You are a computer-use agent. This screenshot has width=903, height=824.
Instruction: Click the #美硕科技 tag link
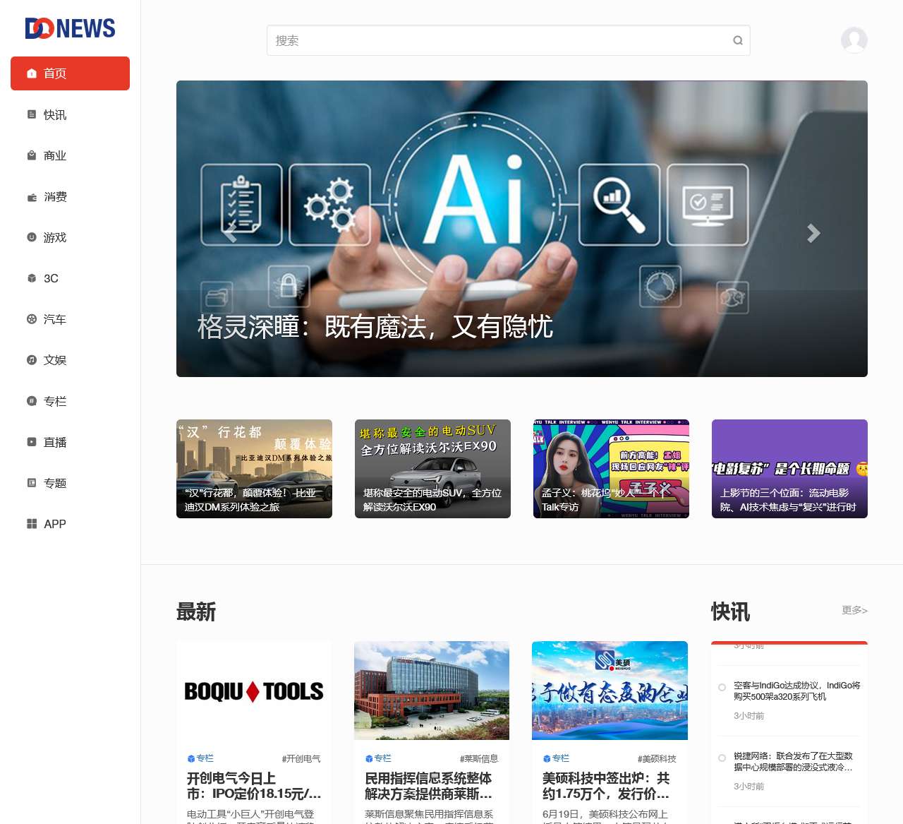pyautogui.click(x=656, y=759)
